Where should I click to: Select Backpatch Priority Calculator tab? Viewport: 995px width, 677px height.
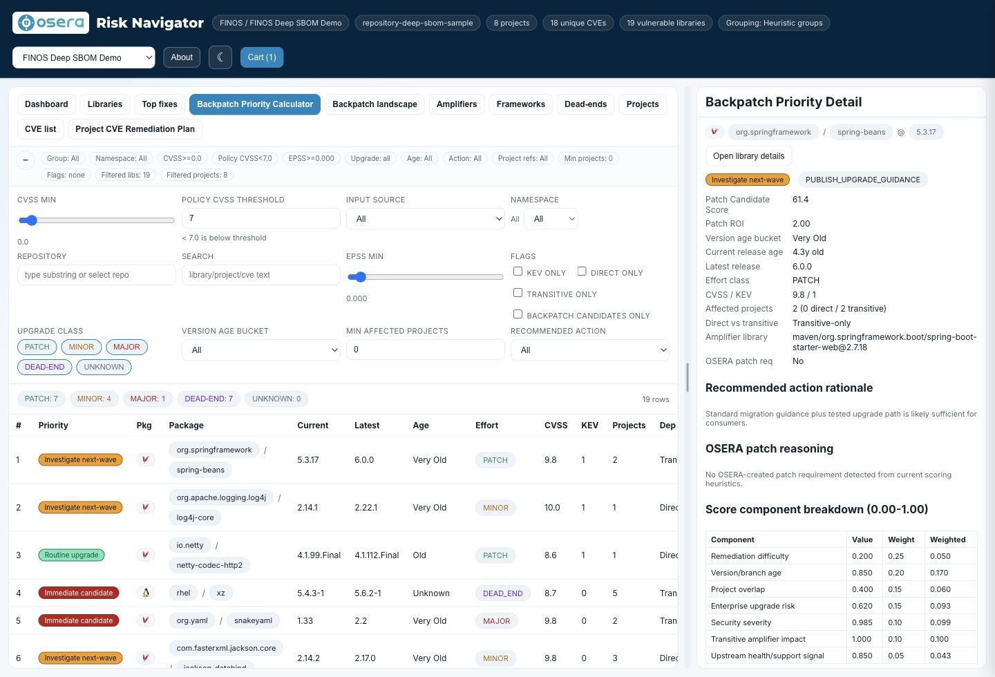(x=255, y=104)
